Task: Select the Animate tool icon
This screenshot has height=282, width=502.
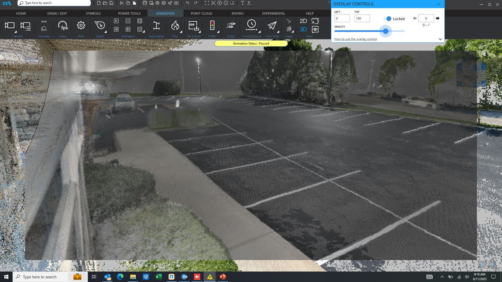Action: coord(44,26)
